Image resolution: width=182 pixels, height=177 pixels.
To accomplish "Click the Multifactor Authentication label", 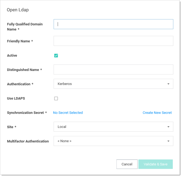I will tap(28, 141).
